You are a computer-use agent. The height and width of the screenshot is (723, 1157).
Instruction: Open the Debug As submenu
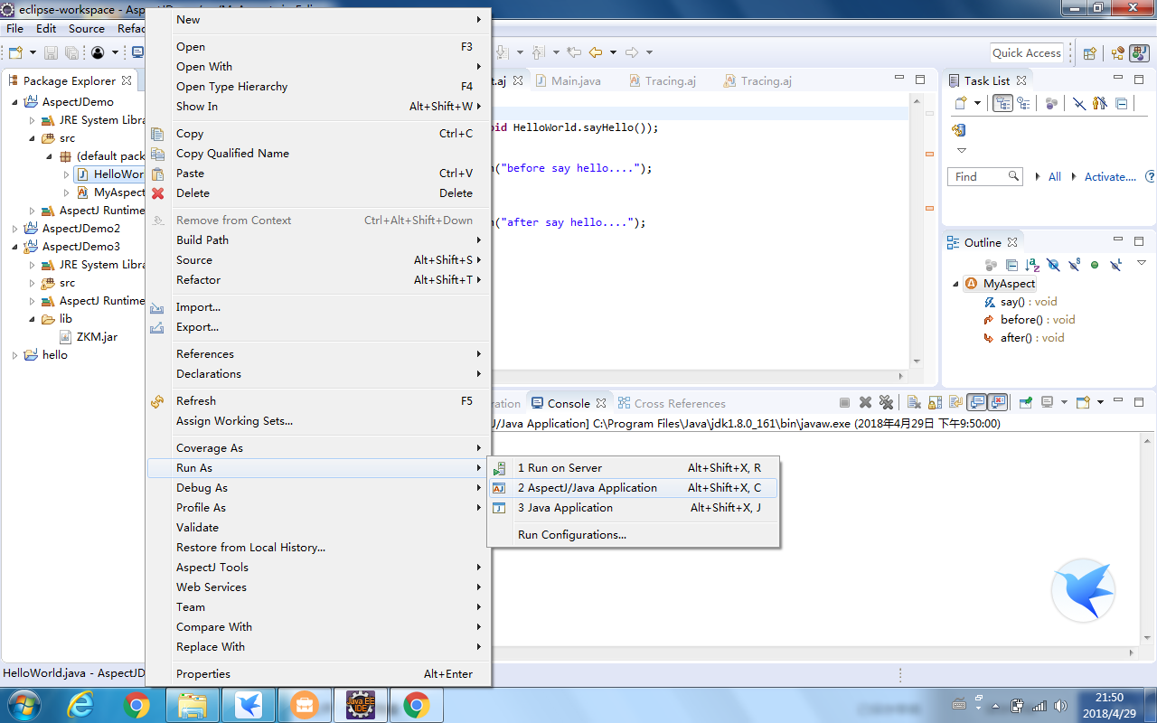[x=318, y=488]
